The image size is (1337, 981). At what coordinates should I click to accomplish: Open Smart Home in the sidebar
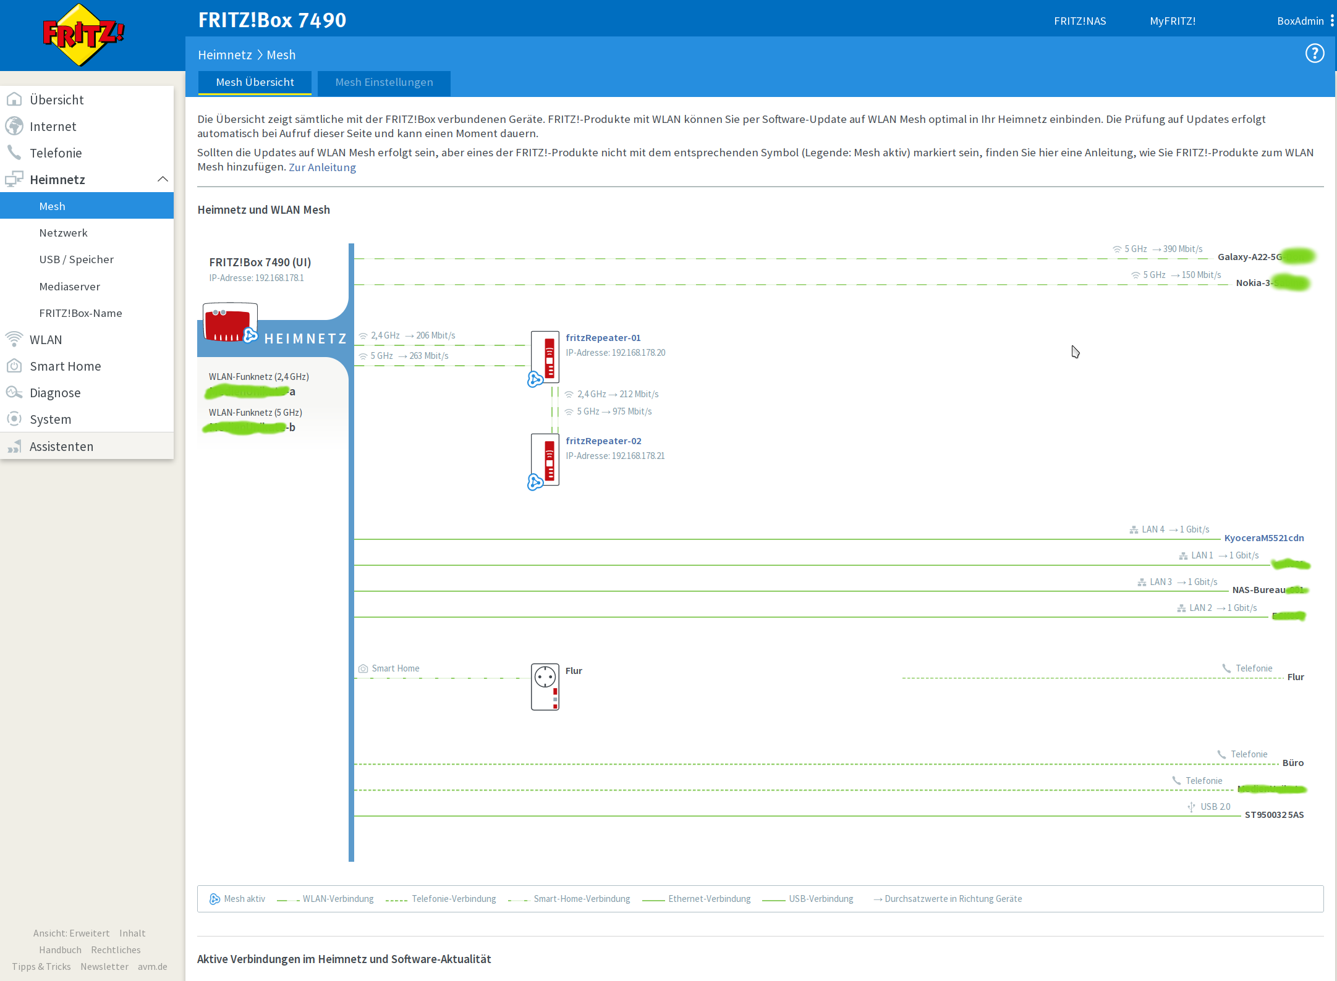[65, 366]
